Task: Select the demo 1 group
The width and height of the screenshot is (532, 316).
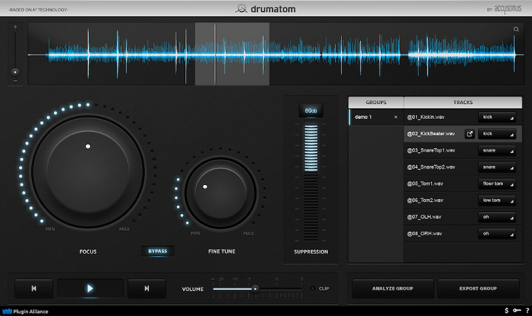Action: coord(376,117)
